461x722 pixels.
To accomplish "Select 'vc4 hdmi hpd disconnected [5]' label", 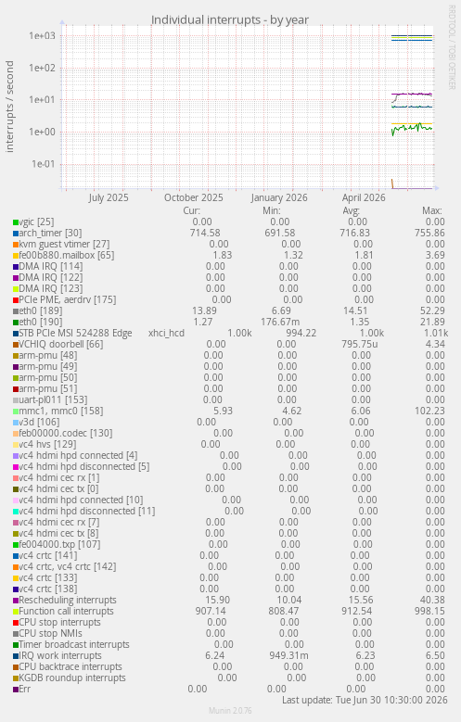I will click(x=83, y=466).
